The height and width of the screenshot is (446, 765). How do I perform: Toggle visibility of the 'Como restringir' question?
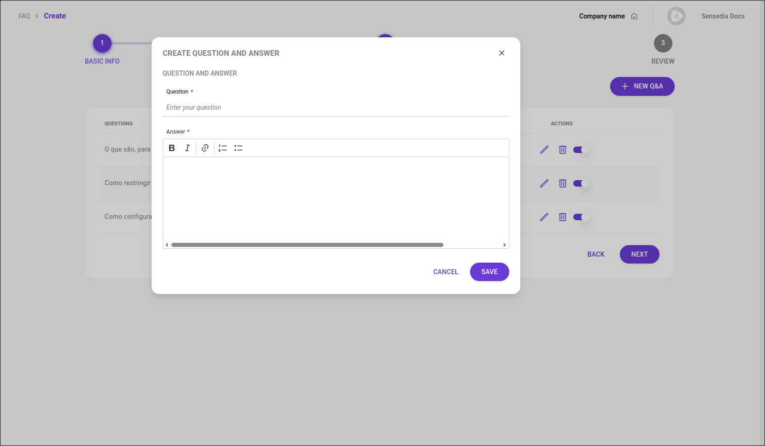[x=582, y=183]
